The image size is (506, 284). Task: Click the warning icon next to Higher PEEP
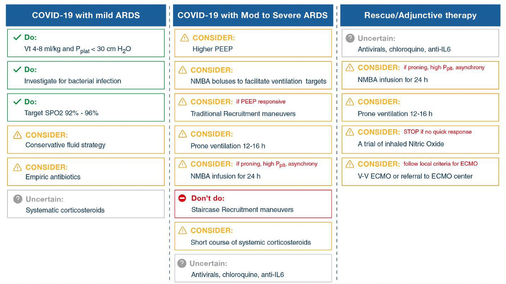click(184, 38)
